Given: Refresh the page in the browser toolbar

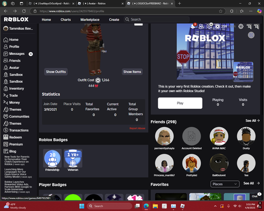Looking at the screenshot, I should coord(24,11).
